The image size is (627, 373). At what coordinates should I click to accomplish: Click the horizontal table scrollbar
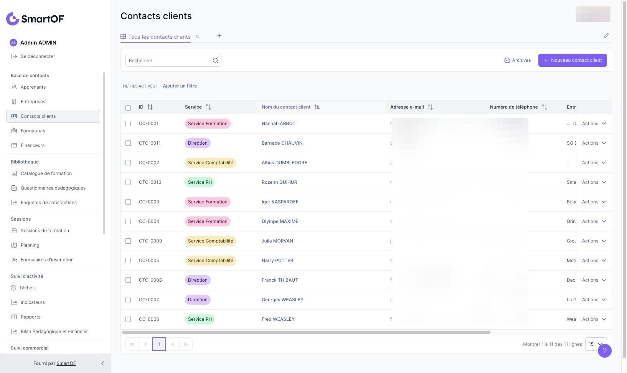[306, 332]
